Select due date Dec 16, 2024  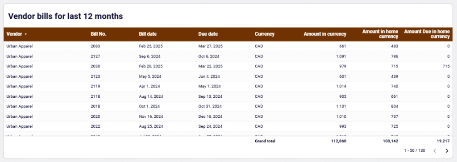pyautogui.click(x=211, y=116)
